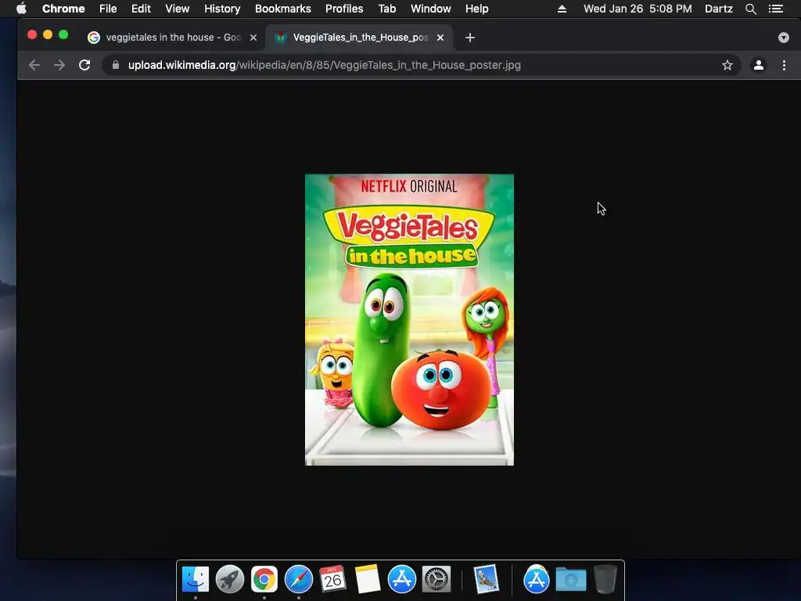Minimize the Chrome window with yellow button
The image size is (801, 601).
coord(48,34)
